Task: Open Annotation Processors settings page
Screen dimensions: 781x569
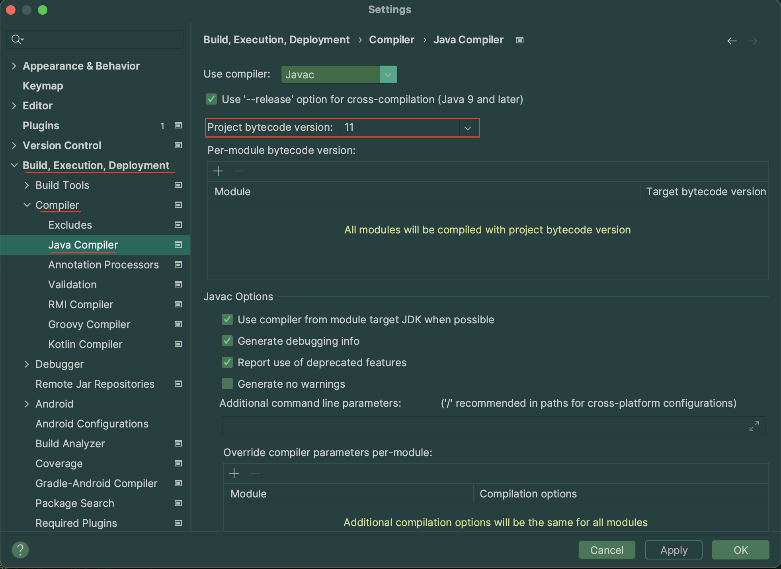Action: (x=103, y=265)
